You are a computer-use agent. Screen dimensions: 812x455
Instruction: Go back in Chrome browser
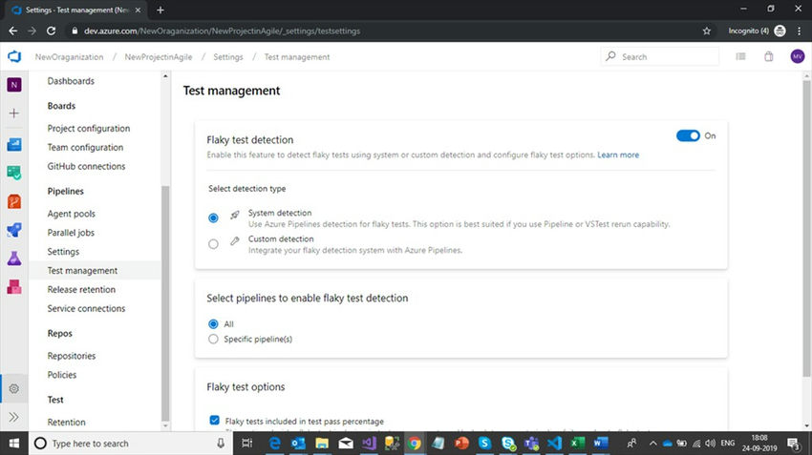click(x=13, y=31)
